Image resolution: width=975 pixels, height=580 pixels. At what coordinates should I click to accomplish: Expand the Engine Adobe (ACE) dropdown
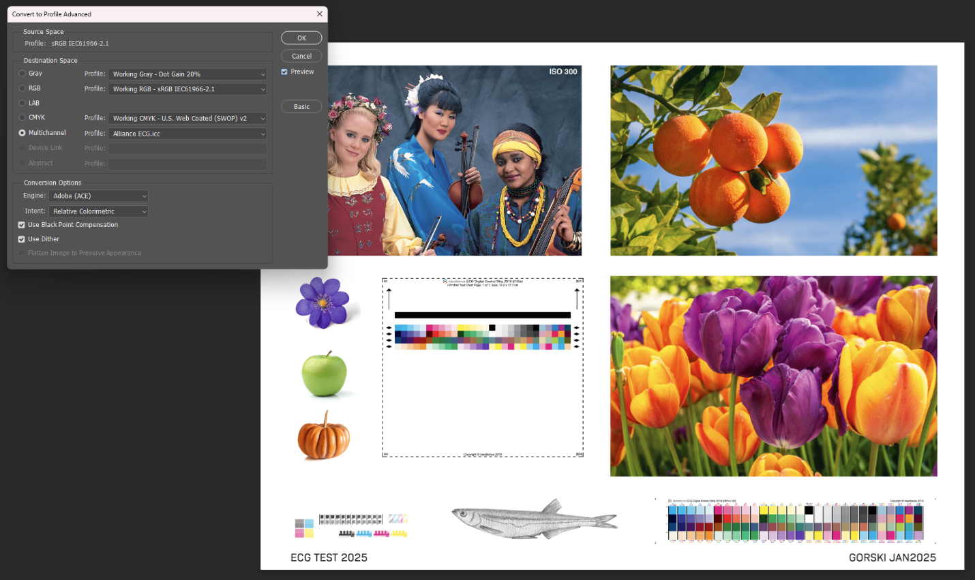click(x=99, y=196)
